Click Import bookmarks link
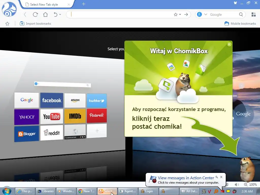The image size is (260, 195). pos(35,24)
